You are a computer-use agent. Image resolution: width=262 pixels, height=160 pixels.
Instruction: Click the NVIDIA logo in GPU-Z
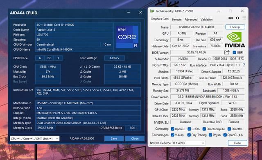click(x=235, y=40)
